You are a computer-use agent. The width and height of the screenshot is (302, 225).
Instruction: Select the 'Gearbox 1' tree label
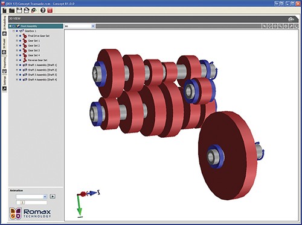[x=31, y=31]
